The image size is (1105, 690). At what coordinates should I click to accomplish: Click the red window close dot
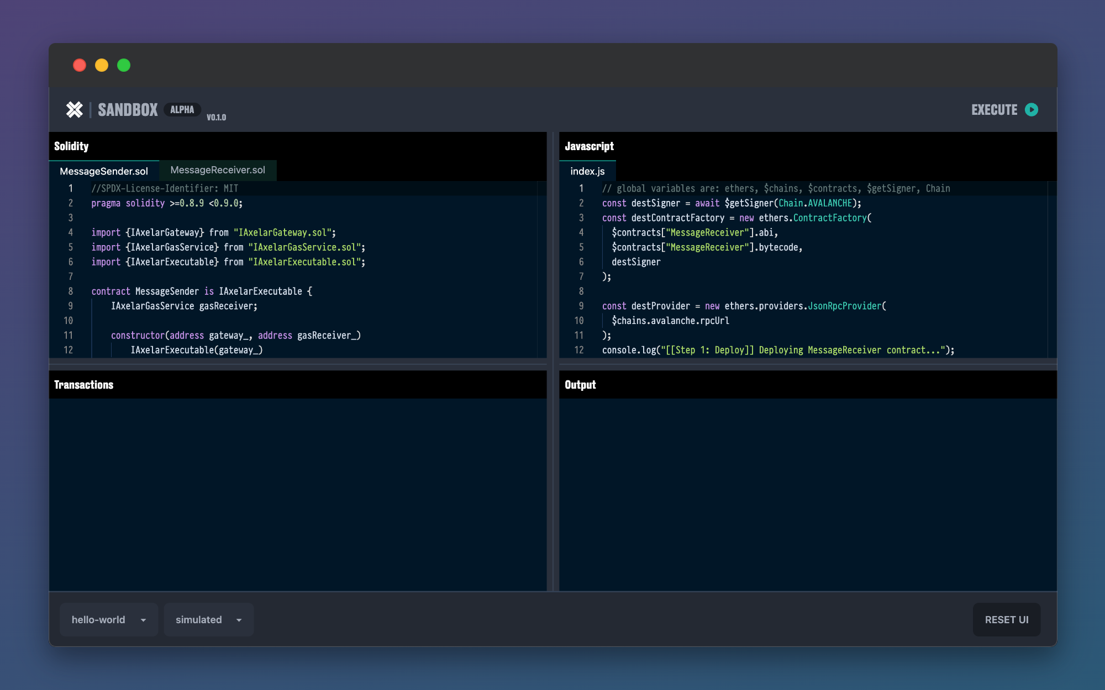pos(80,65)
